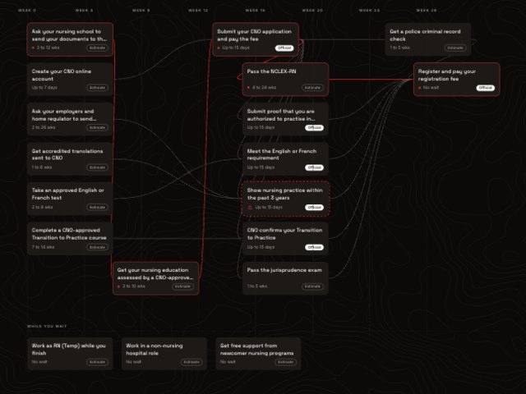The height and width of the screenshot is (394, 526).
Task: Select "Get a police criminal record check" card
Action: 428,39
